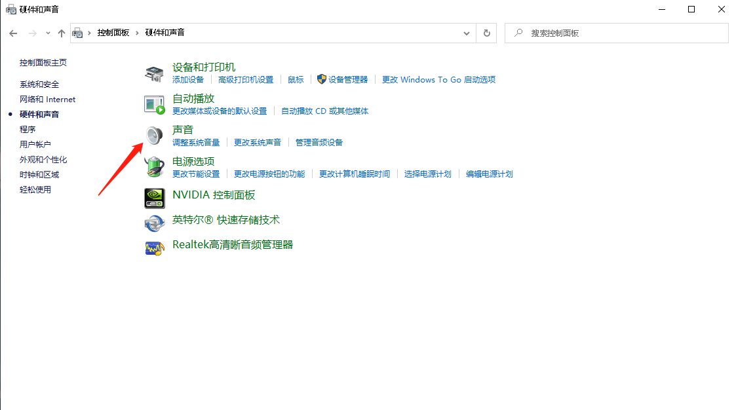736x410 pixels.
Task: Click 更改系统声音 link
Action: (258, 143)
